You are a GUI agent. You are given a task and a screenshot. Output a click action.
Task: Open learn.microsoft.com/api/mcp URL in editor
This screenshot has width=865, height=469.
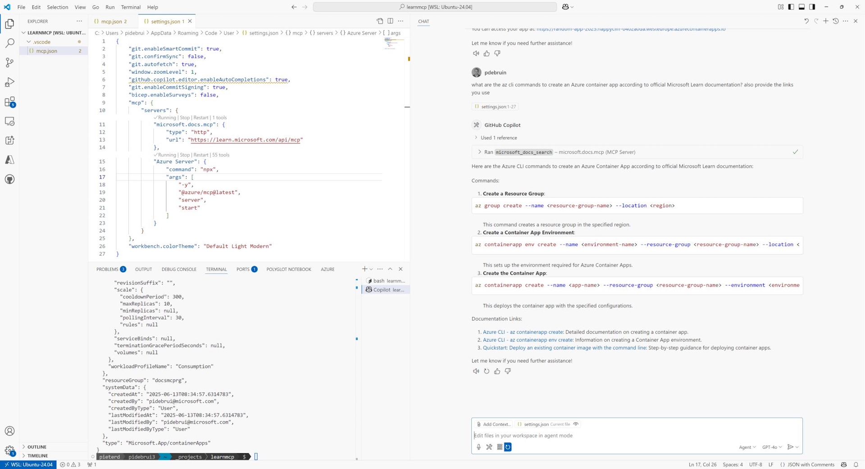tap(246, 140)
